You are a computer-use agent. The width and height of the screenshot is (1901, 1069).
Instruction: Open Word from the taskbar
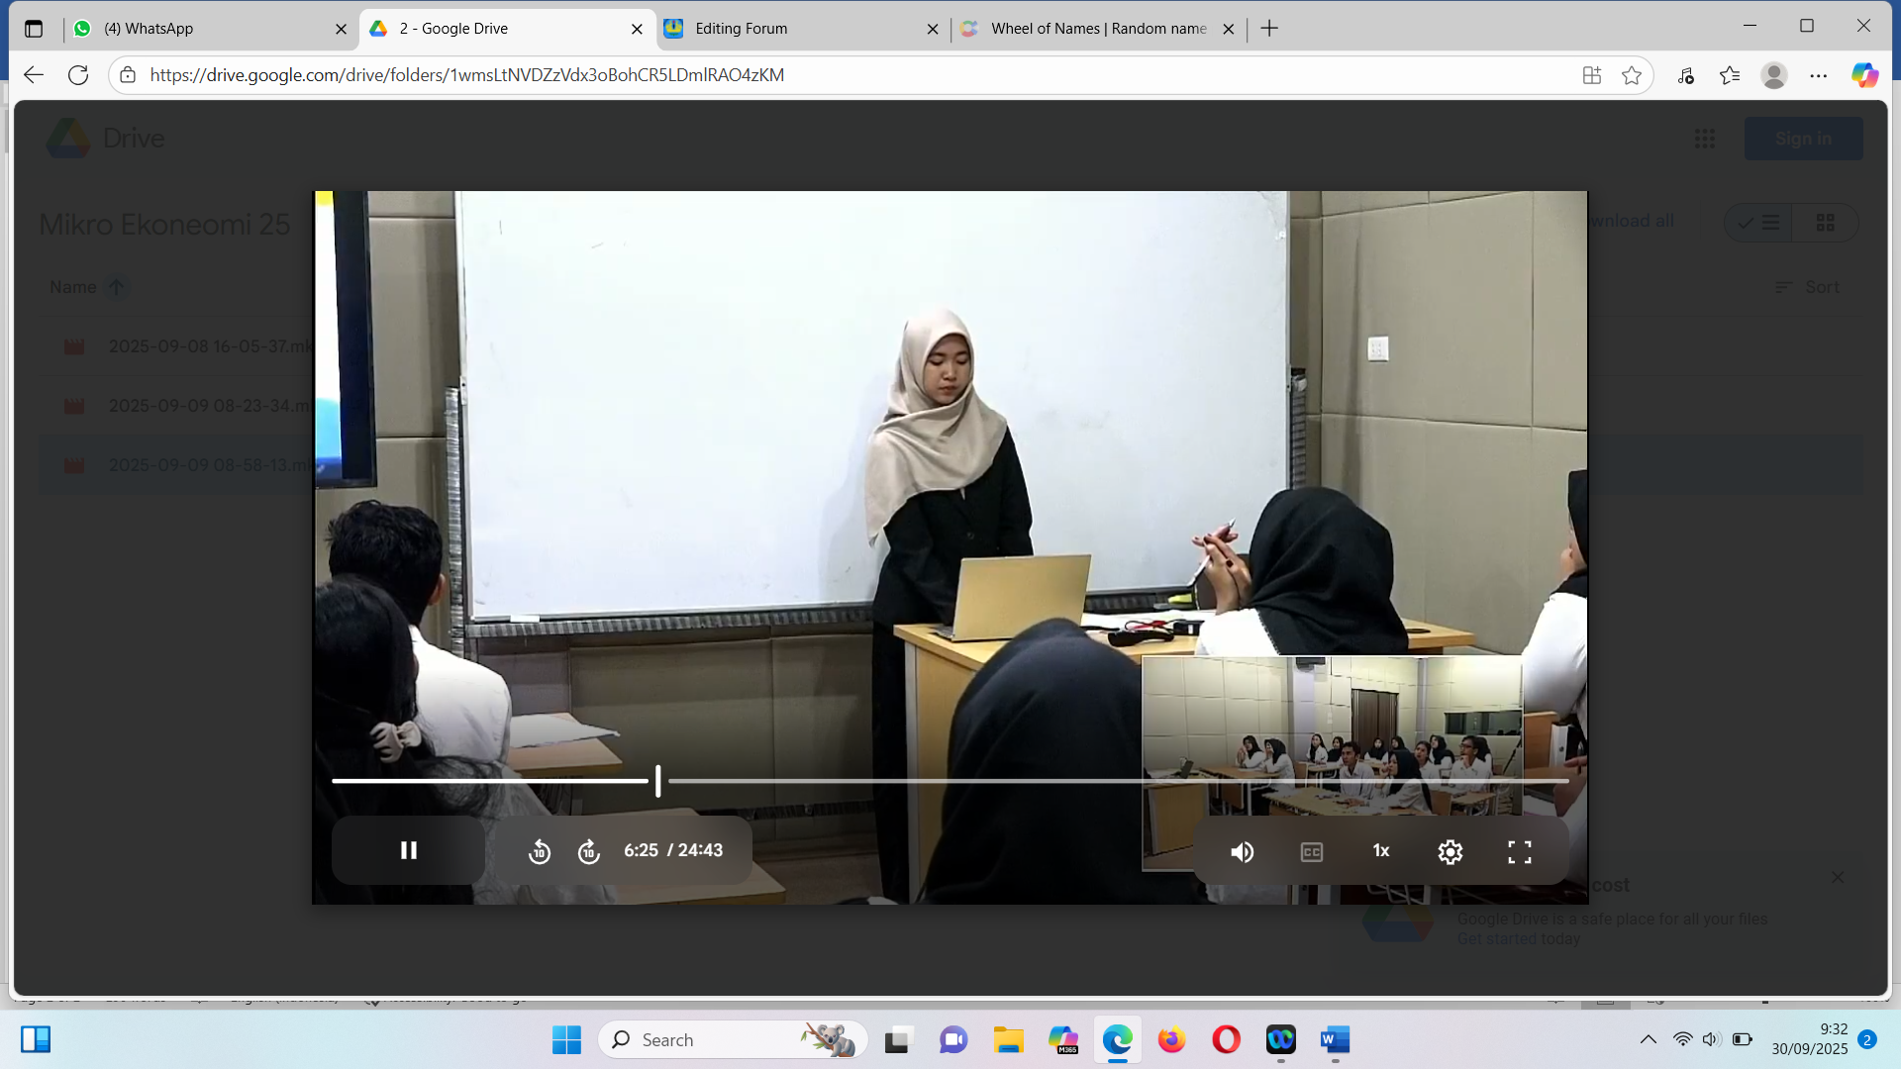[x=1335, y=1039]
